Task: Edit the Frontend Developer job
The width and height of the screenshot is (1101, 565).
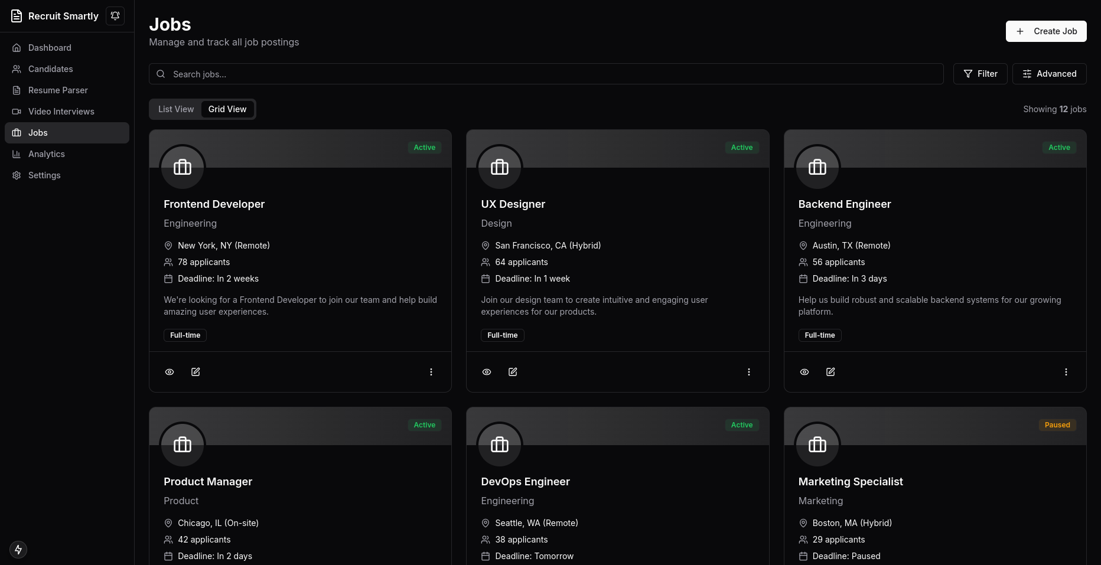Action: (x=196, y=372)
